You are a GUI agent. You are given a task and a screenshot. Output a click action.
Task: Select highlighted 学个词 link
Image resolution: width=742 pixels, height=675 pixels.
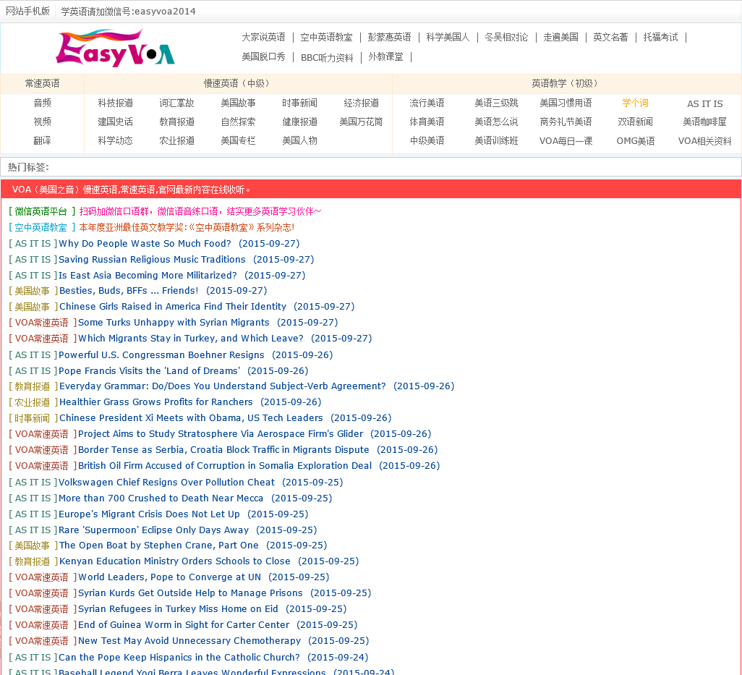click(636, 103)
